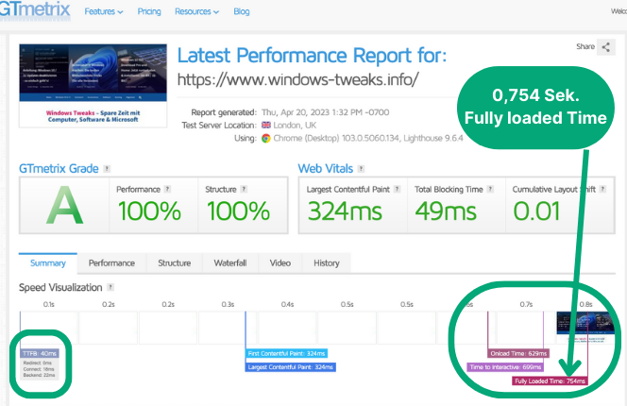Click the Structure score help icon
This screenshot has width=627, height=406.
tap(244, 190)
